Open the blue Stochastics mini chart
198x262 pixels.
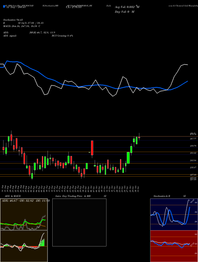174,214
